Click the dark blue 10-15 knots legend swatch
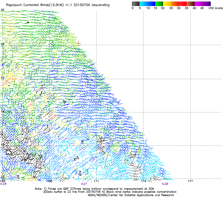This screenshot has width=224, height=197. (x=151, y=4)
